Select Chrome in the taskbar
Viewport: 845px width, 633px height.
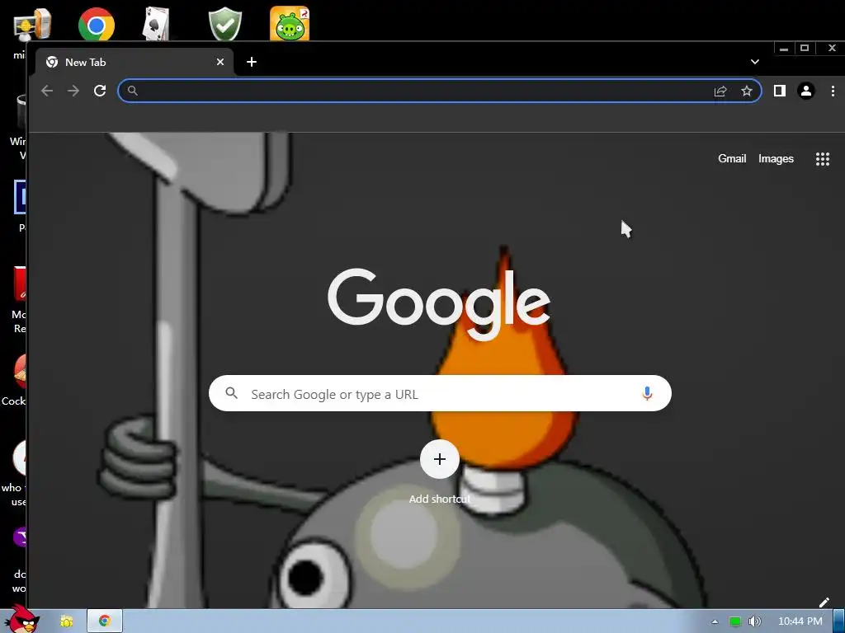click(105, 621)
